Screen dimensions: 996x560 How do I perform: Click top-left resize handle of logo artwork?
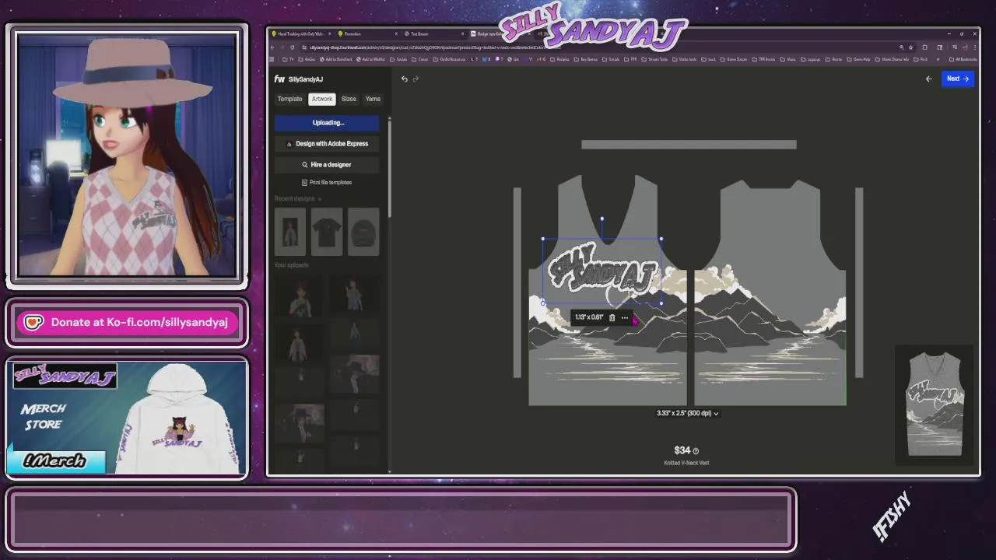[542, 239]
